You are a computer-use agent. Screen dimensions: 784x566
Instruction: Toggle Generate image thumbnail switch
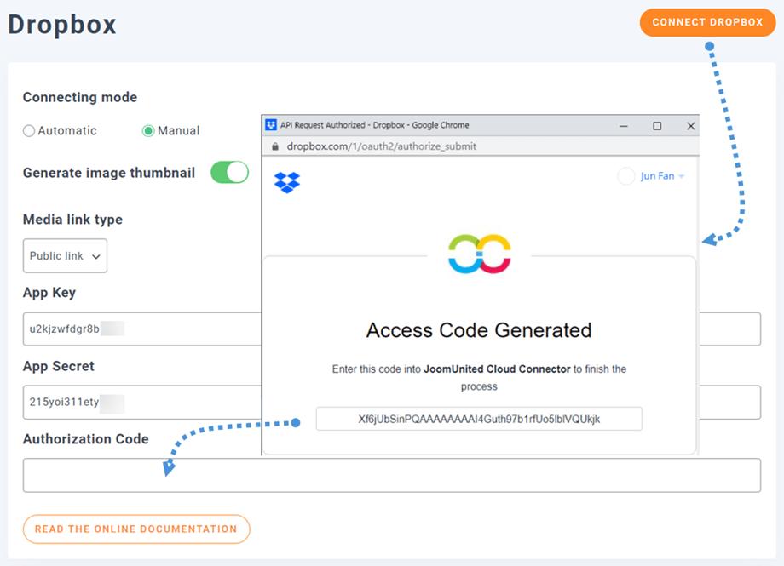(x=229, y=172)
